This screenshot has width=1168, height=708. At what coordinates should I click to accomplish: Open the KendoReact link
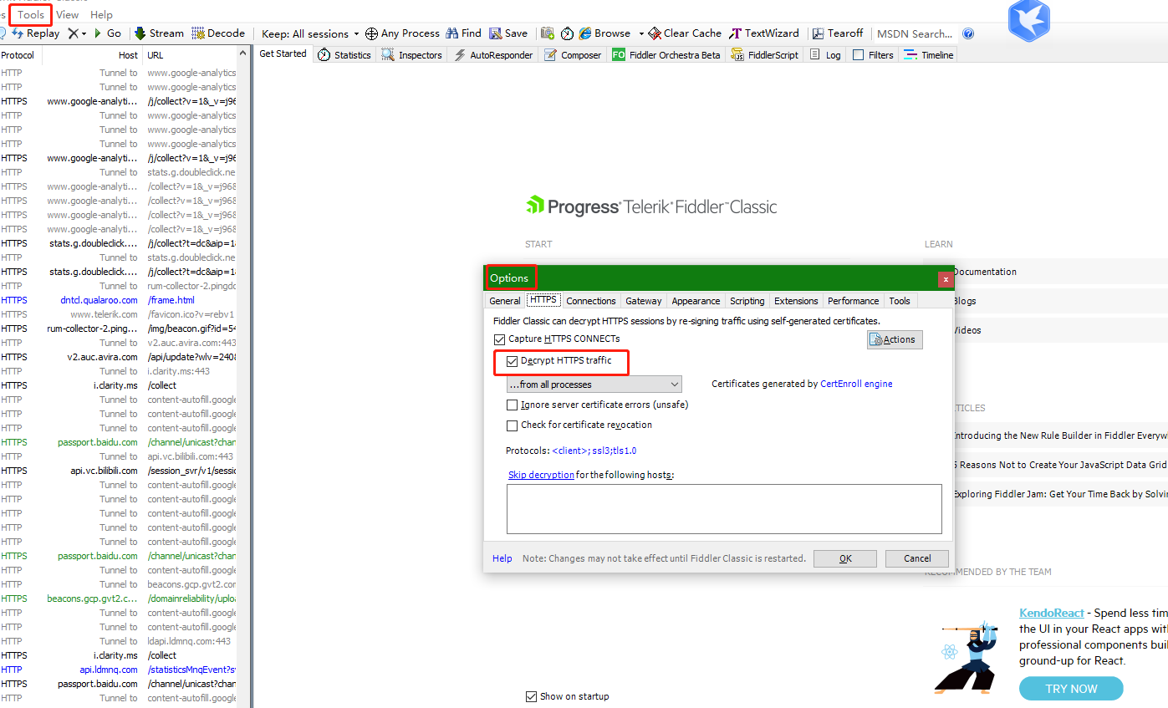click(x=1052, y=613)
